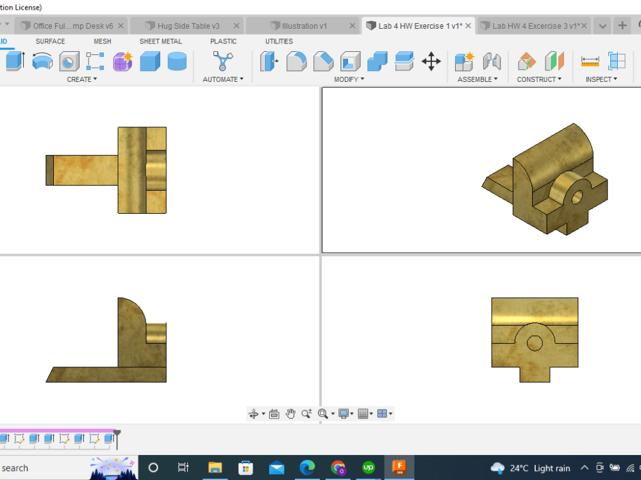641x480 pixels.
Task: Open Task View on the taskbar
Action: [x=183, y=467]
